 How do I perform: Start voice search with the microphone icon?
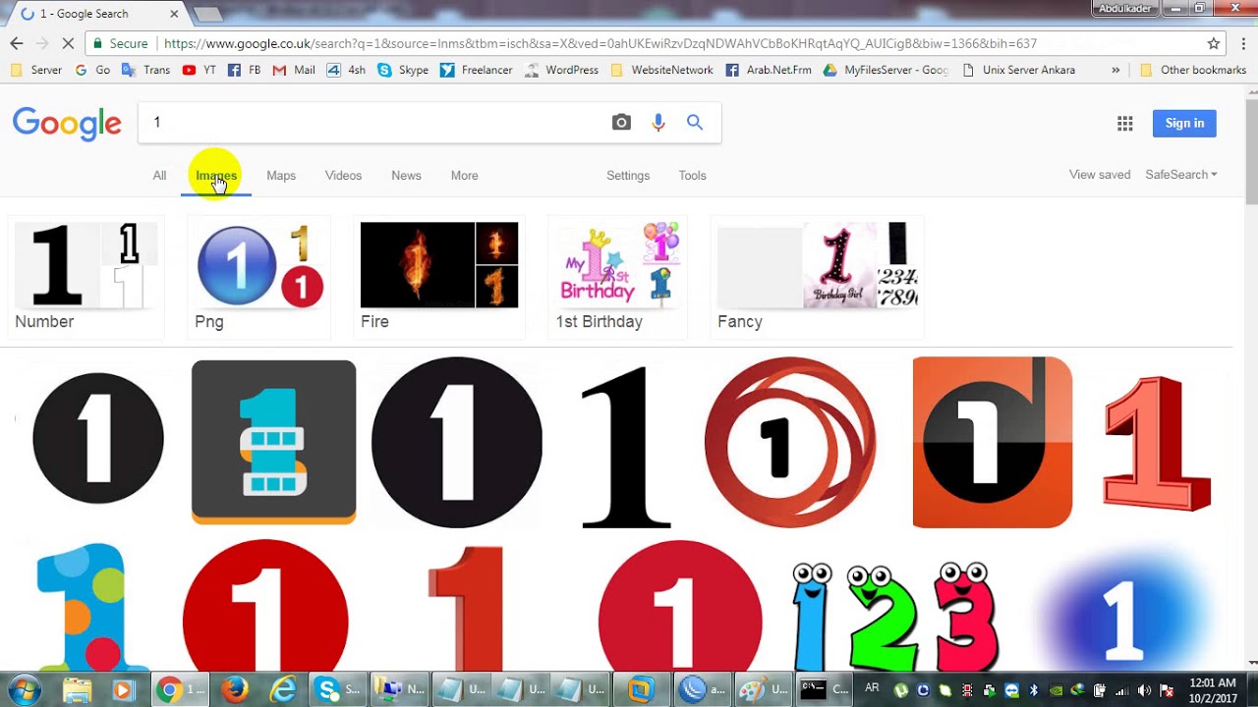click(658, 123)
